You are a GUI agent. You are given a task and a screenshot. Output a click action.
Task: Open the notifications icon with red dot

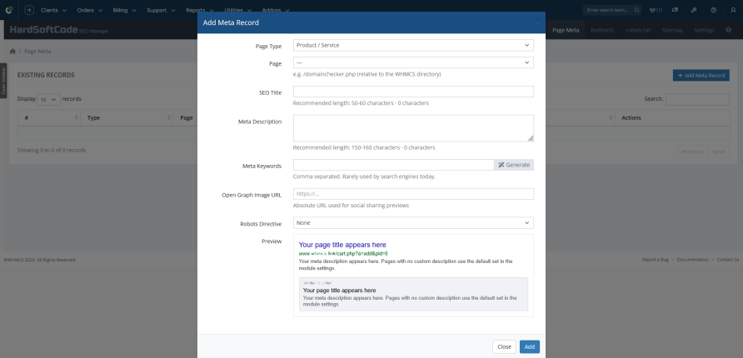(x=675, y=10)
